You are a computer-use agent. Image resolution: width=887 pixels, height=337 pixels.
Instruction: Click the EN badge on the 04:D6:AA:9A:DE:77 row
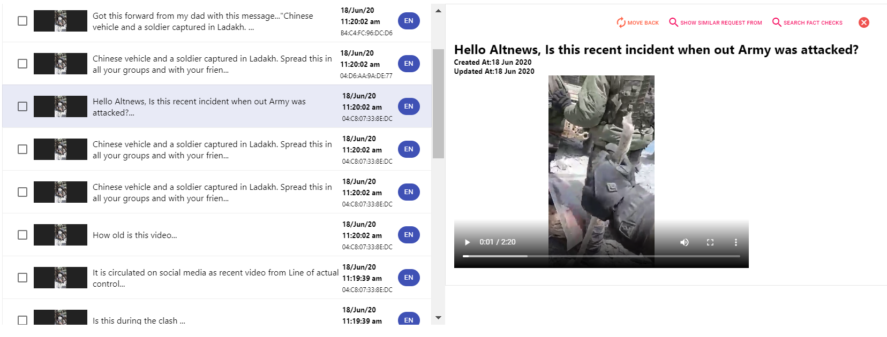409,64
